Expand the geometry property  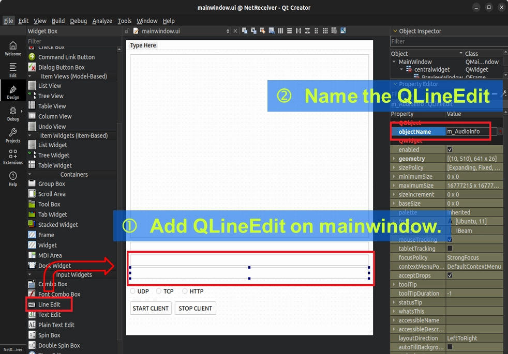(394, 159)
